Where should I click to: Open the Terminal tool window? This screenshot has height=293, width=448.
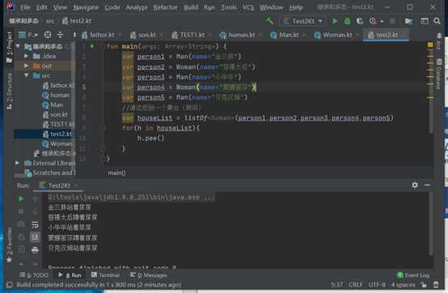pos(105,275)
